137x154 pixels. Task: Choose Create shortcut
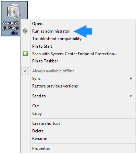[46, 123]
